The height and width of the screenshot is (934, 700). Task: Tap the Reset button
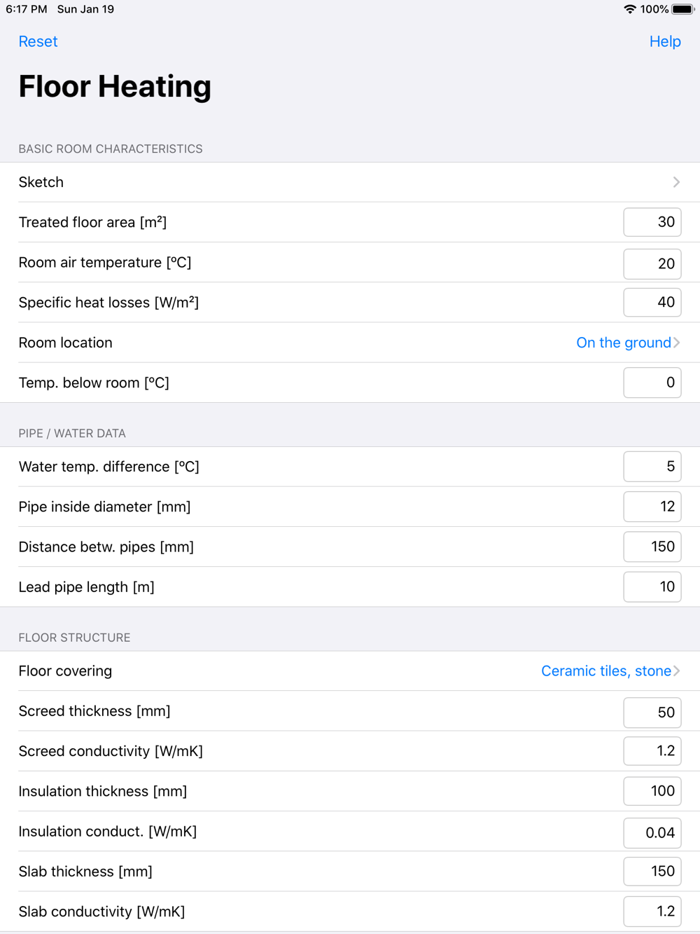tap(38, 42)
